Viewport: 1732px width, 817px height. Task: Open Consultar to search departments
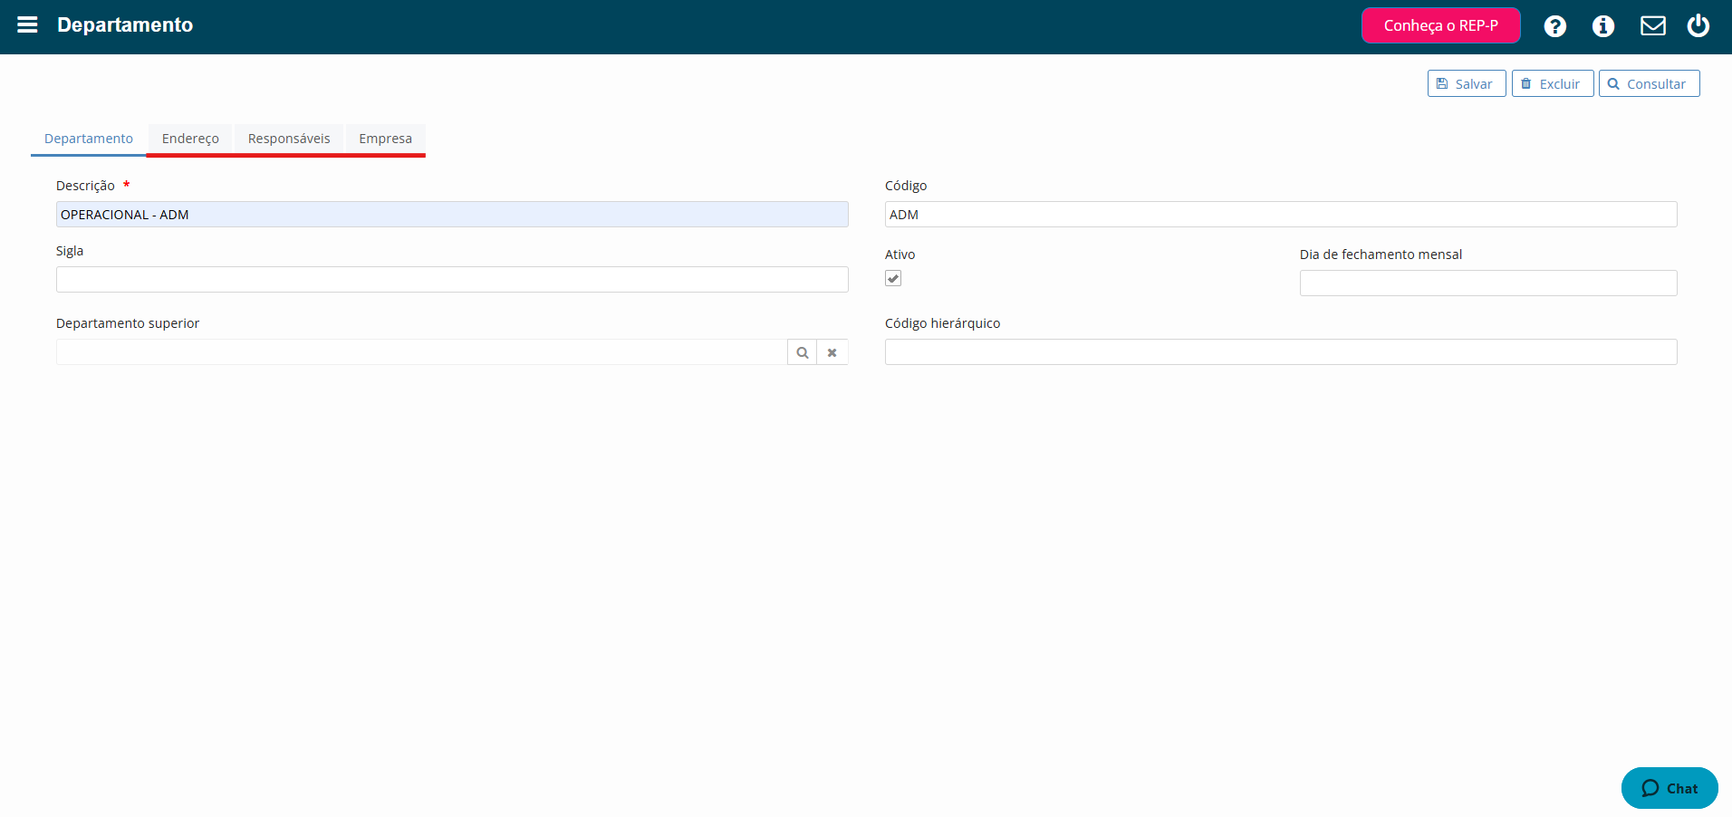click(x=1650, y=83)
